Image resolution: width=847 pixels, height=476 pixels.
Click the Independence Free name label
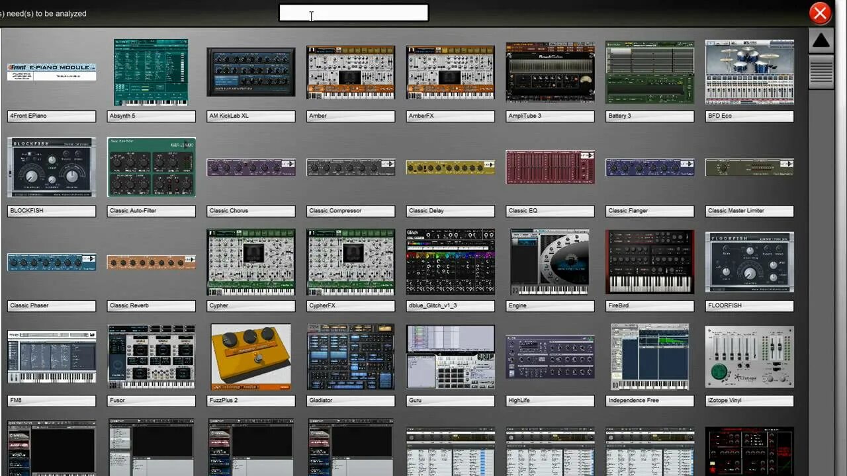pyautogui.click(x=650, y=401)
